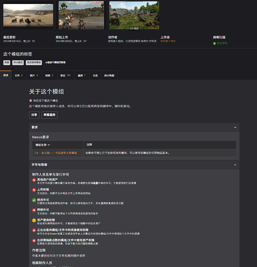Click the uploader link 拉玛易卜拉欣
The height and width of the screenshot is (267, 257).
coord(168,41)
